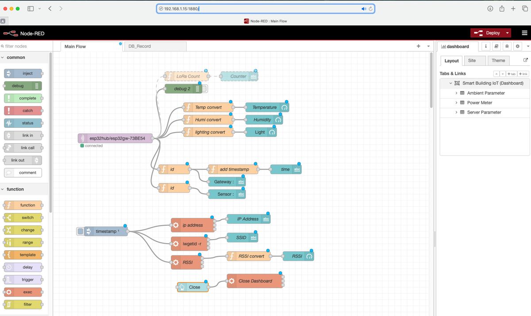Open the help book sidebar icon
Screen dimensions: 531x316
click(x=496, y=46)
